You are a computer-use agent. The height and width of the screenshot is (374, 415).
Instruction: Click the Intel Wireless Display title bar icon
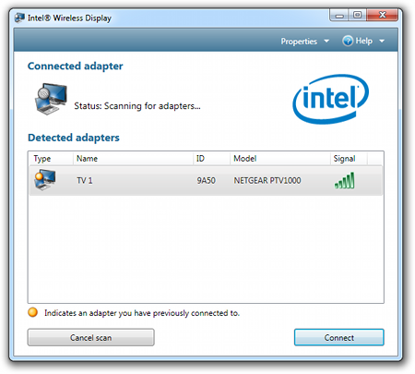point(19,18)
